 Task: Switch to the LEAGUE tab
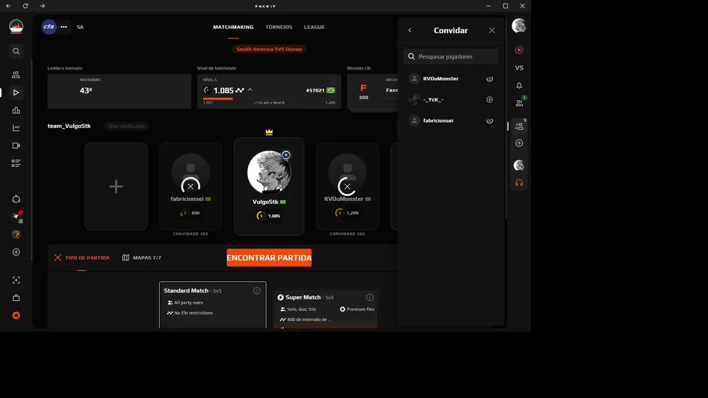pyautogui.click(x=314, y=27)
